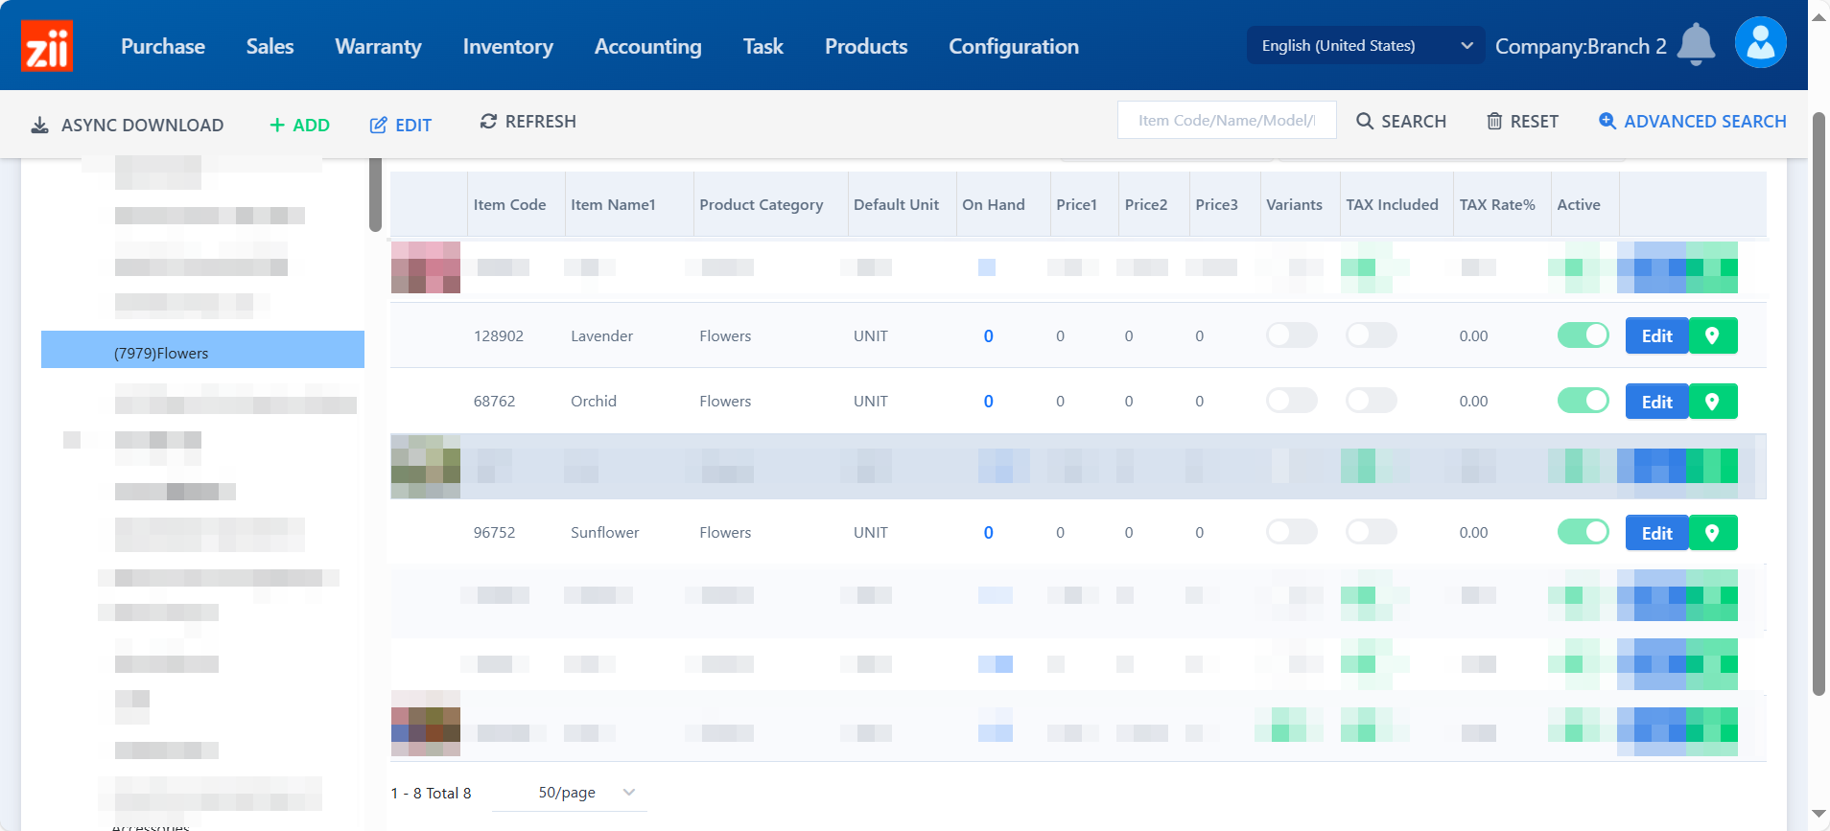Focus the Item Code/Name search field
The width and height of the screenshot is (1830, 831).
[1226, 121]
